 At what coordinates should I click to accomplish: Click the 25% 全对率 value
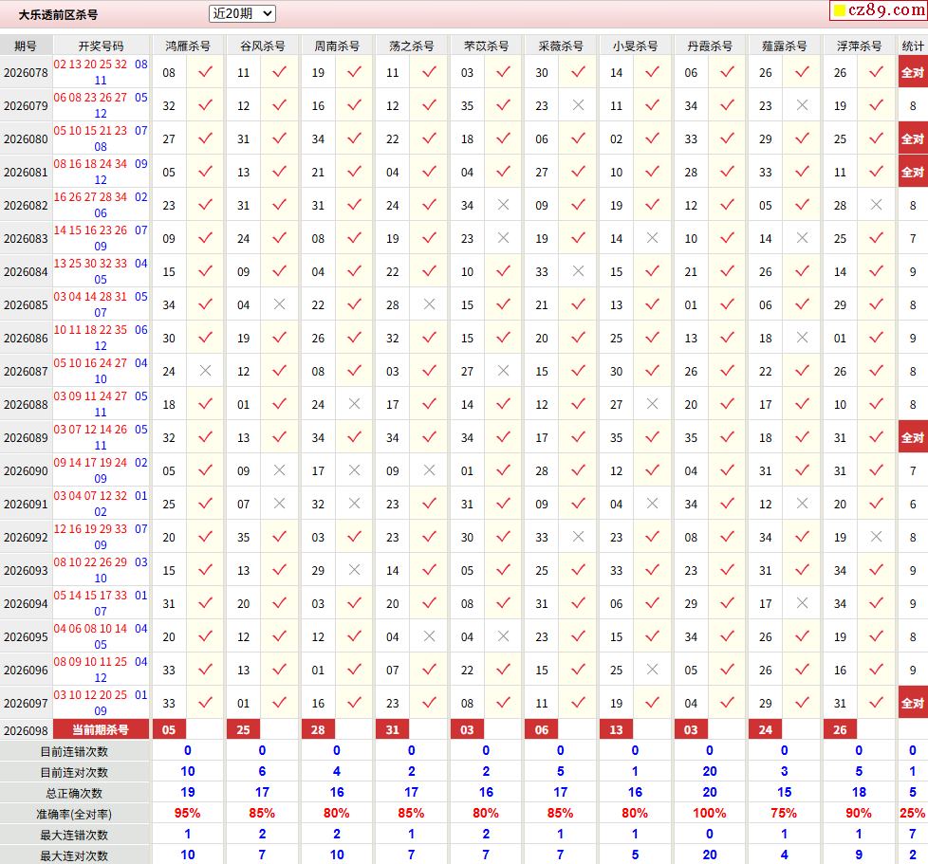[913, 813]
